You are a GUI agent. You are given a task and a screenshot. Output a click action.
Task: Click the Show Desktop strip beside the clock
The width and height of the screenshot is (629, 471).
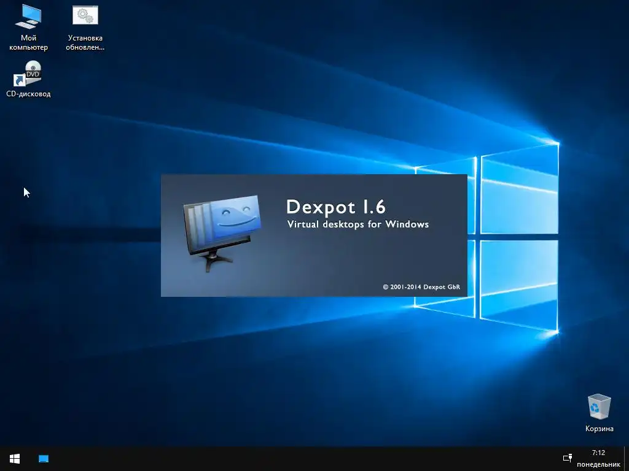pyautogui.click(x=626, y=459)
